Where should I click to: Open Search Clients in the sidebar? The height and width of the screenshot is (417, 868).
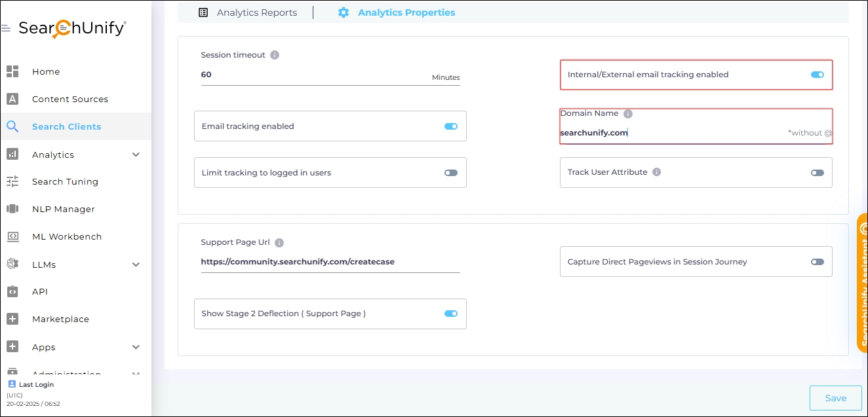pyautogui.click(x=66, y=126)
